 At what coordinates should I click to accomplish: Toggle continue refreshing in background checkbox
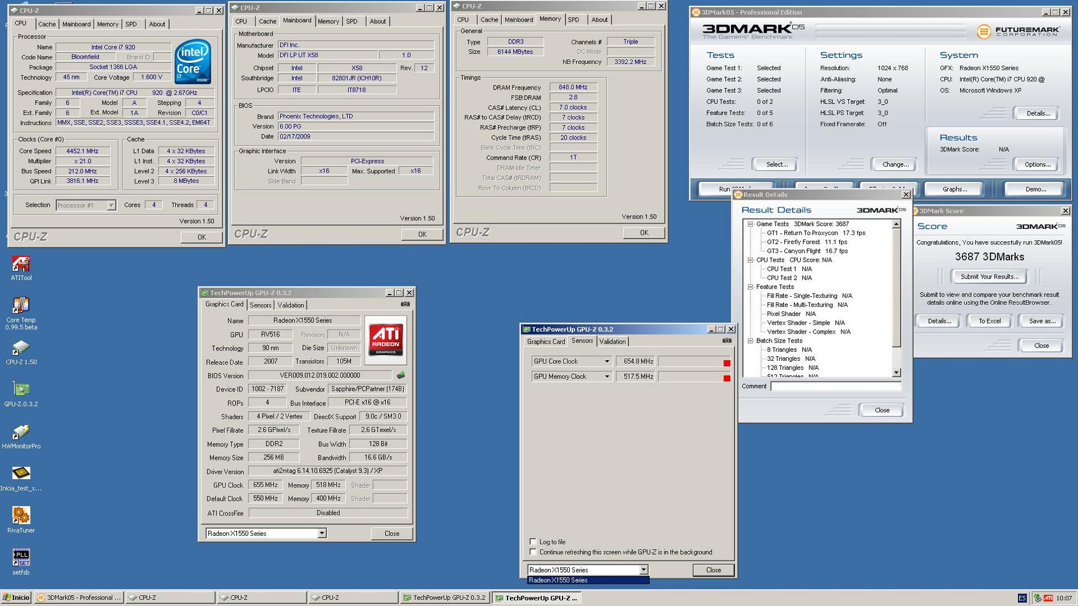[532, 552]
